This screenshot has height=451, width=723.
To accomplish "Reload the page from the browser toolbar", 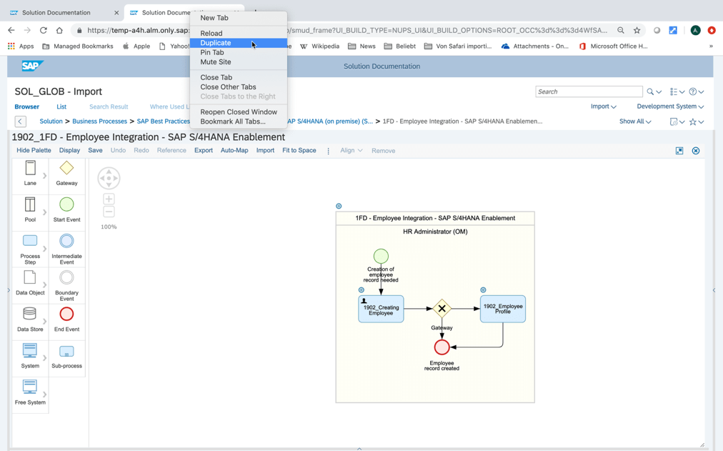I will click(x=44, y=31).
